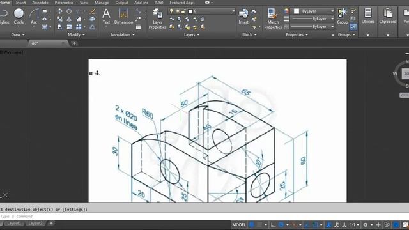Toggle polar tracking in status bar

(281, 224)
